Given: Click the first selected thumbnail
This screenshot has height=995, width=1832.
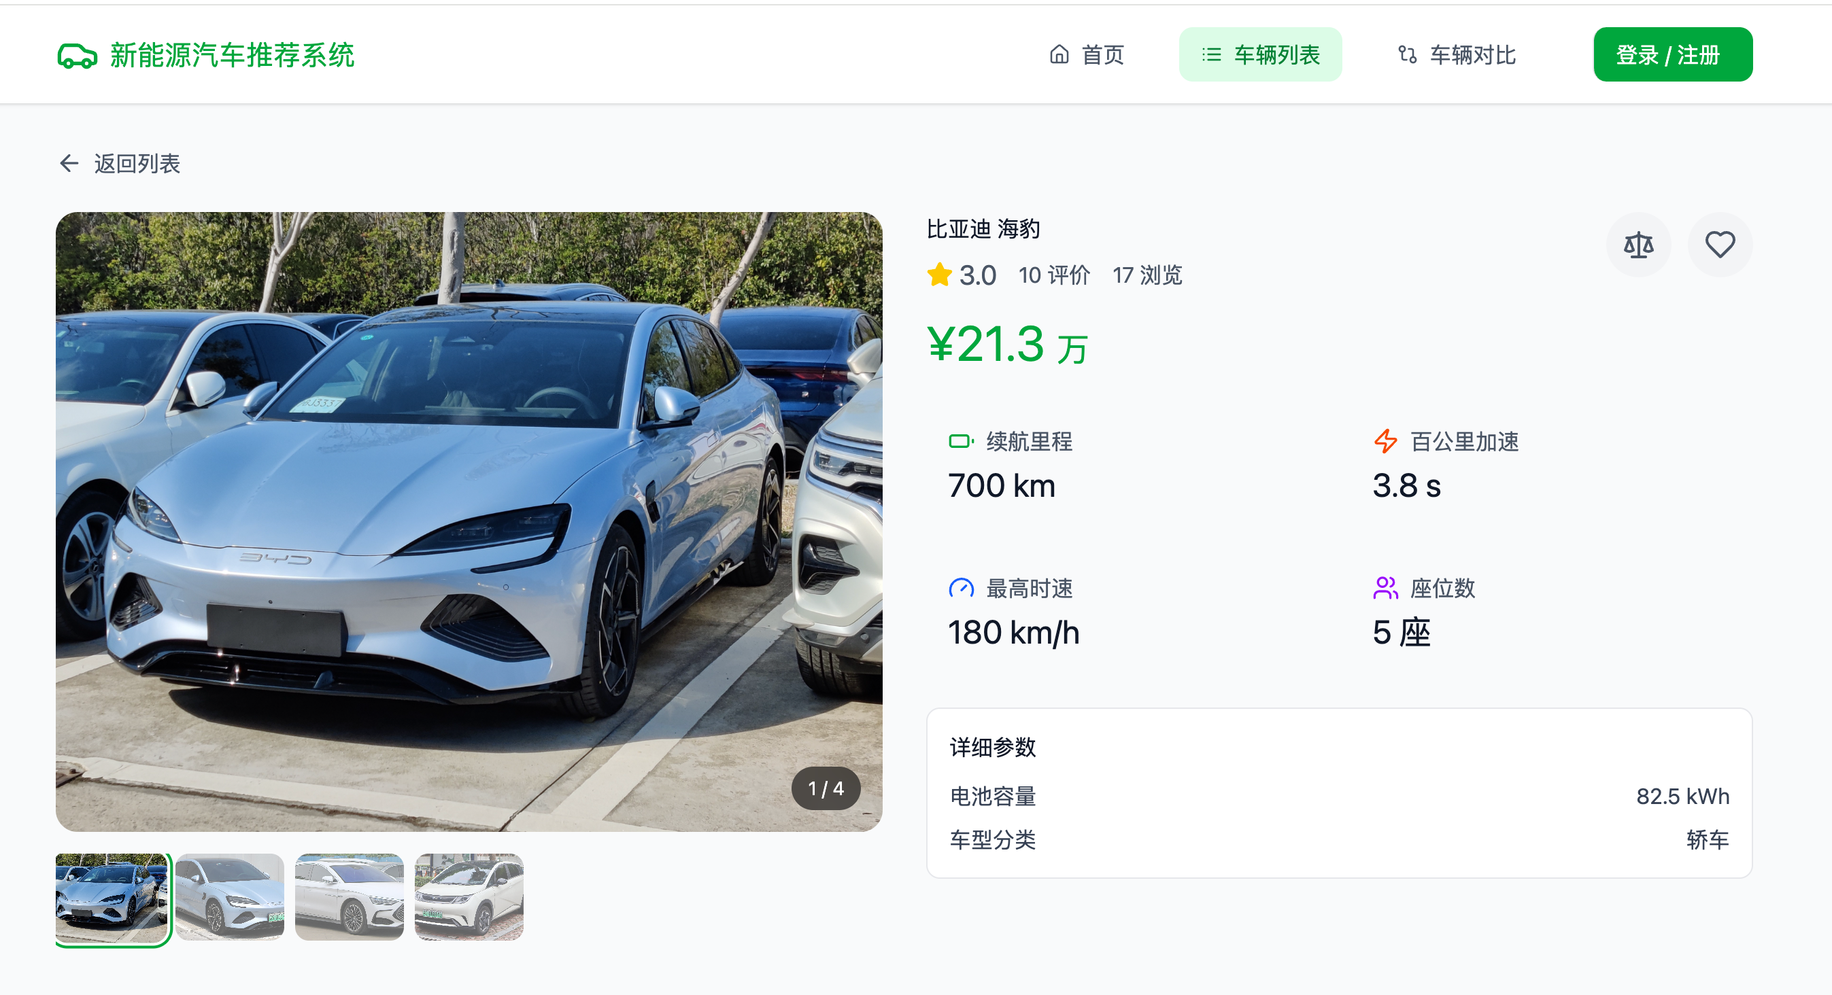Looking at the screenshot, I should [x=112, y=897].
